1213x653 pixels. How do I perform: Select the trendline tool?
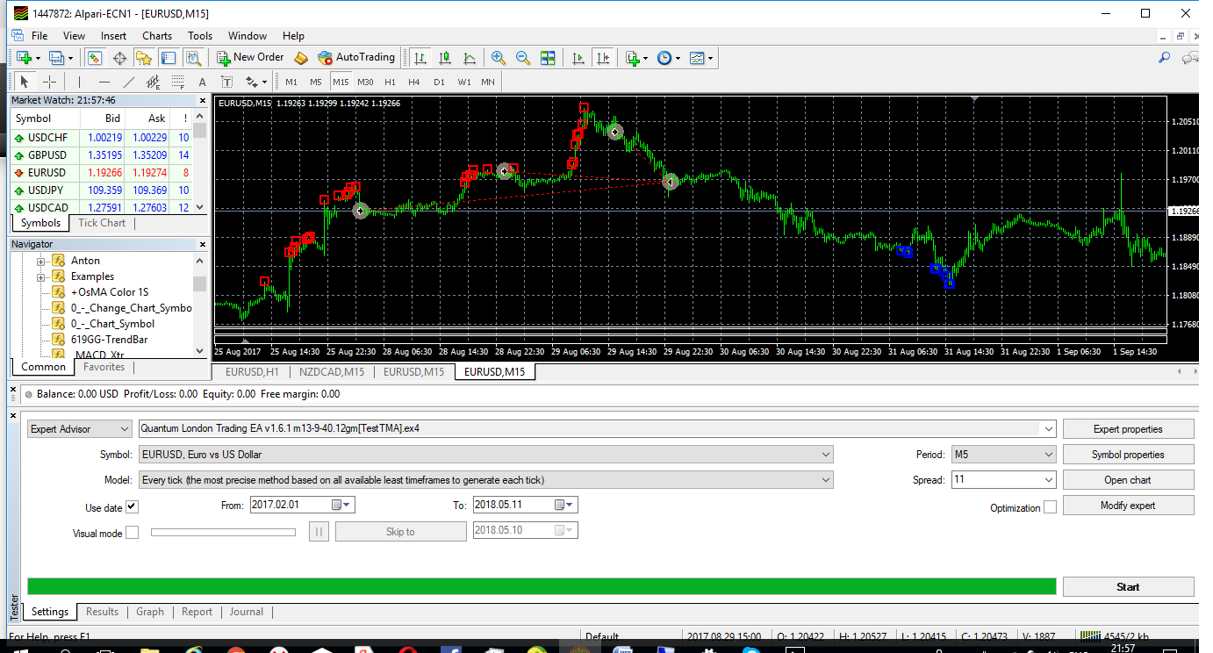(129, 82)
